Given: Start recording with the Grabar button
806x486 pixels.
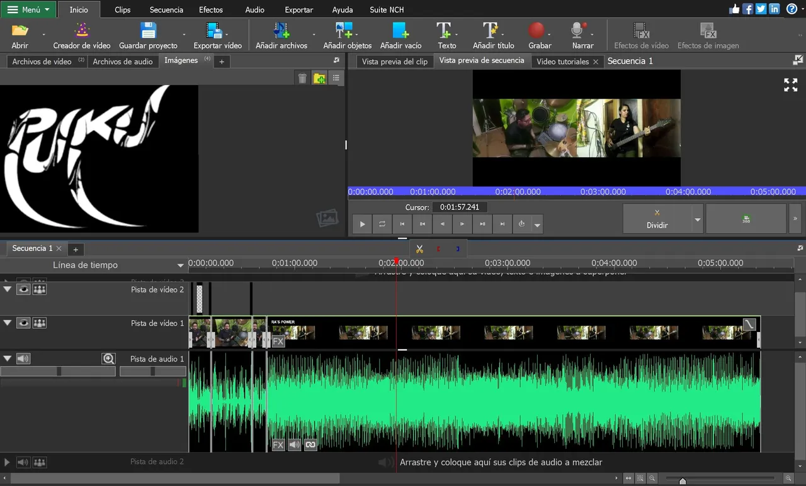Looking at the screenshot, I should (x=539, y=36).
